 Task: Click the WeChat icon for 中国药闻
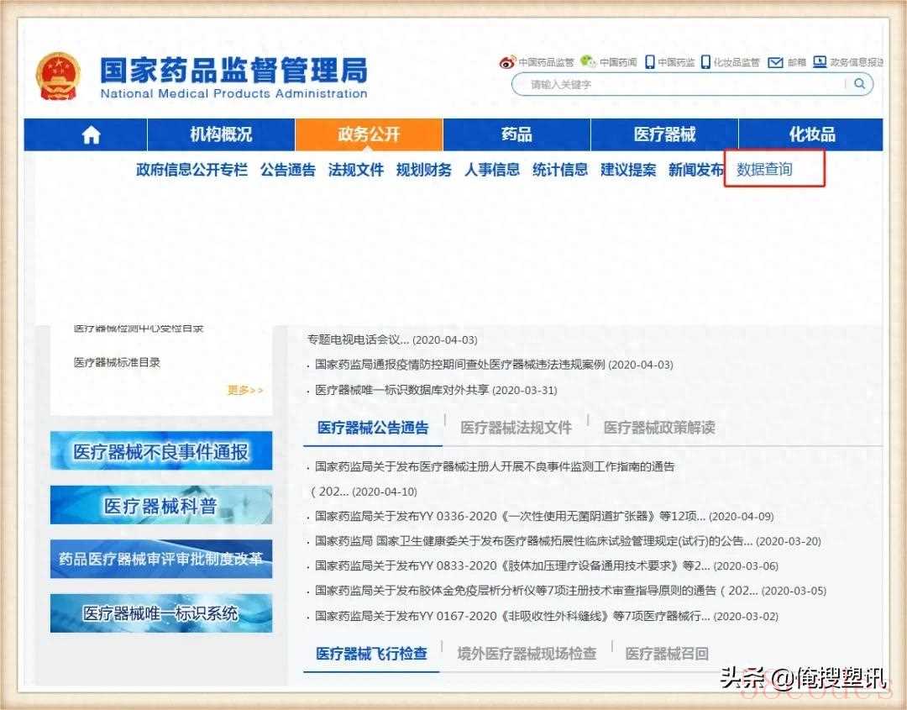[x=588, y=61]
